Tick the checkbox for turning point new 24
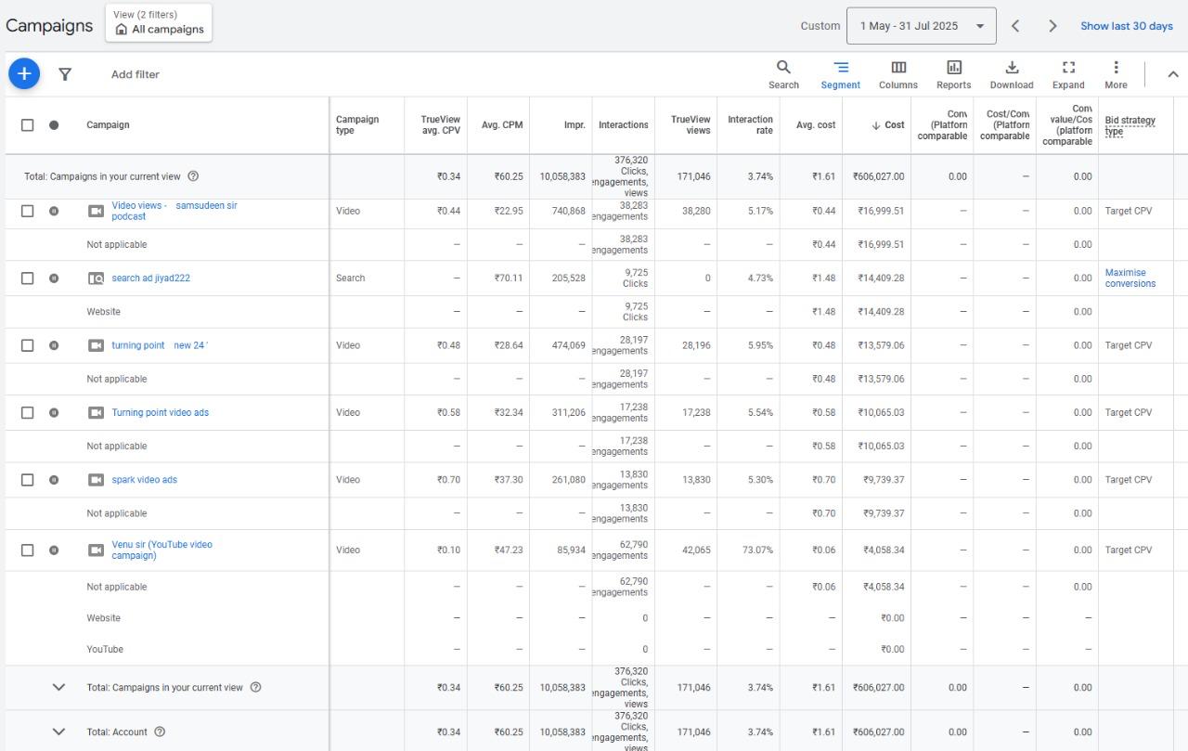 click(x=27, y=345)
